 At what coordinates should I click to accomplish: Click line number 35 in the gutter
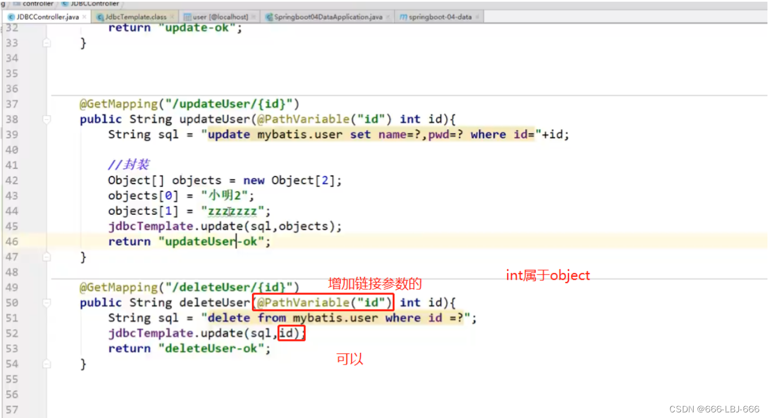coord(12,73)
